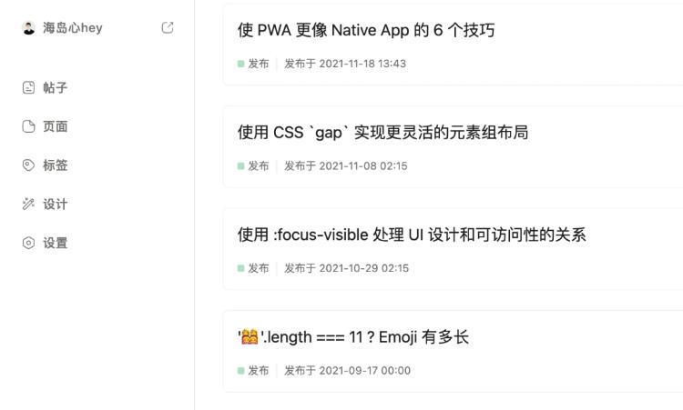Click the 海岛心hey user avatar
683x410 pixels.
29,28
